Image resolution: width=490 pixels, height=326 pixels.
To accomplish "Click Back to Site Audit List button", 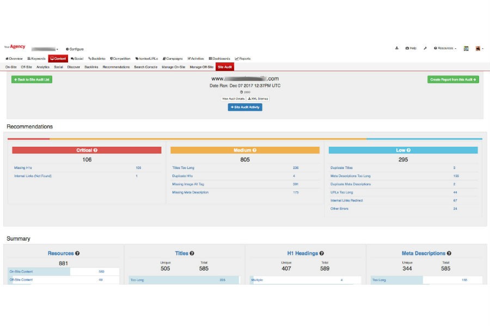I will [32, 79].
